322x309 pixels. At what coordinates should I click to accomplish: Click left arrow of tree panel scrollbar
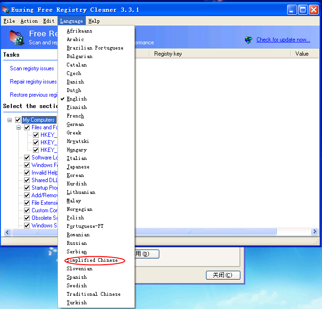8,233
